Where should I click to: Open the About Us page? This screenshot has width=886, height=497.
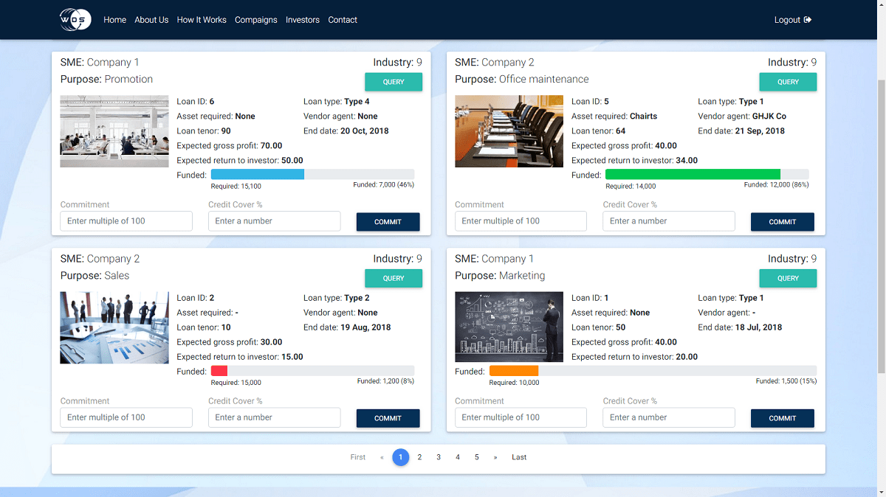tap(151, 20)
